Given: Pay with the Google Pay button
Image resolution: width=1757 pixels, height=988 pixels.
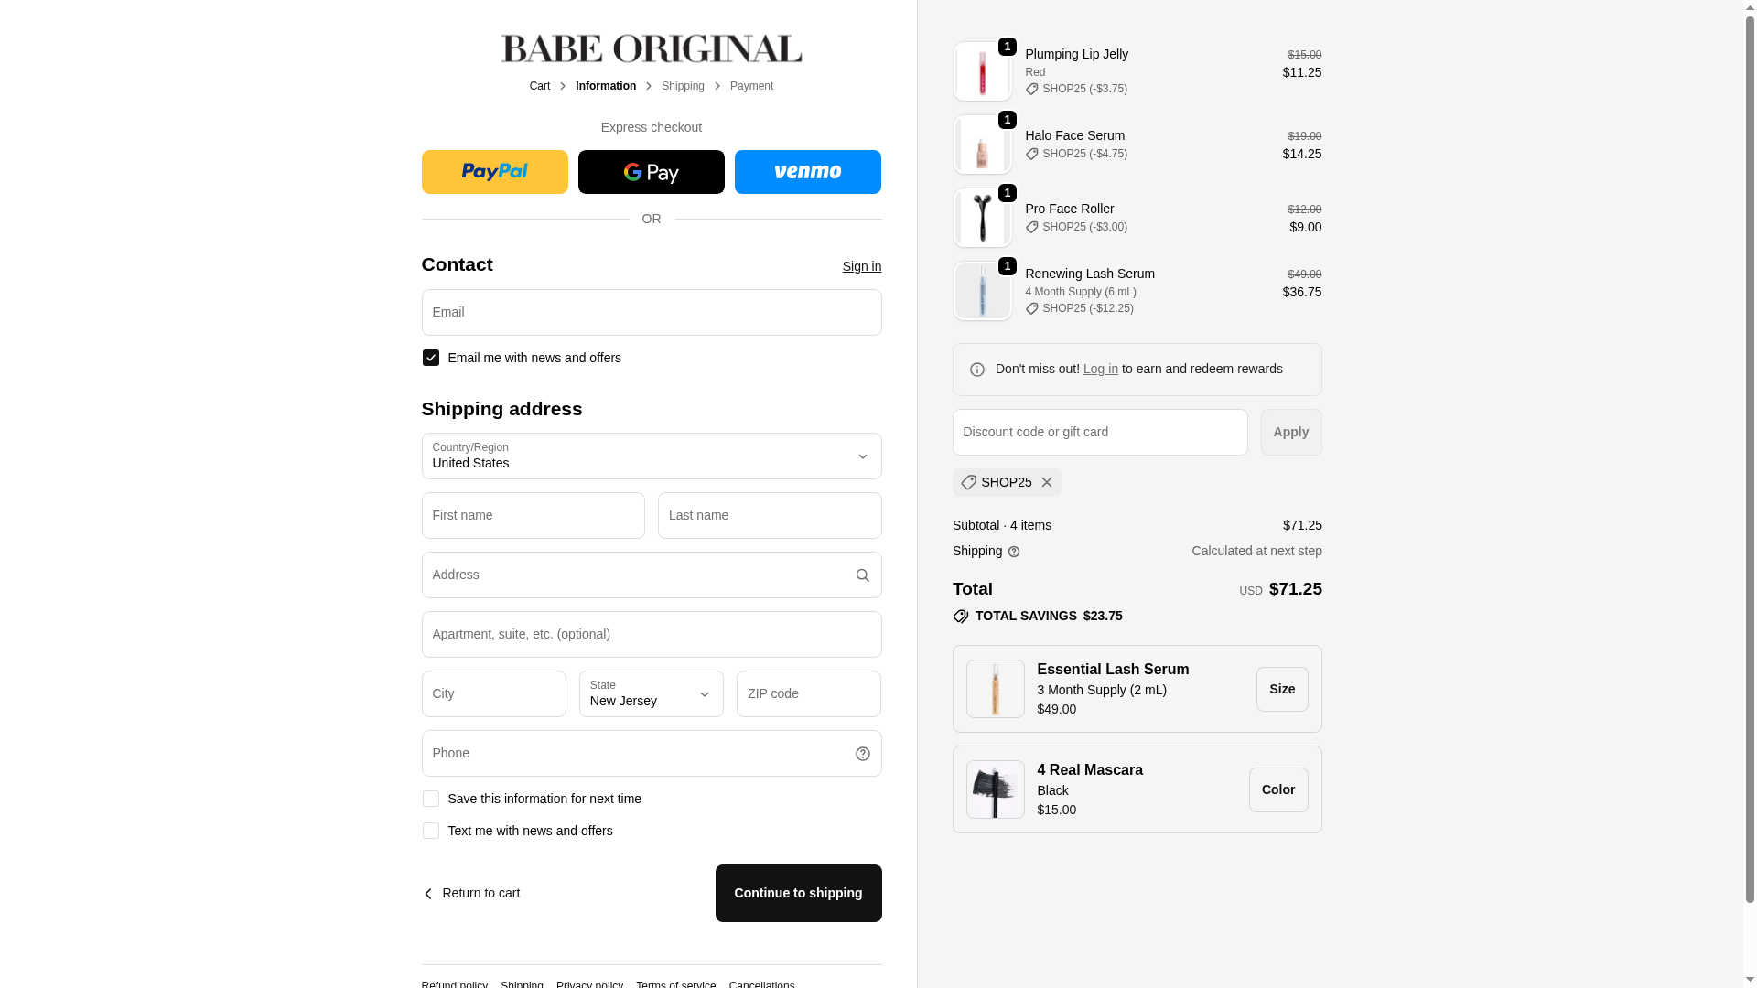Looking at the screenshot, I should click(x=652, y=172).
